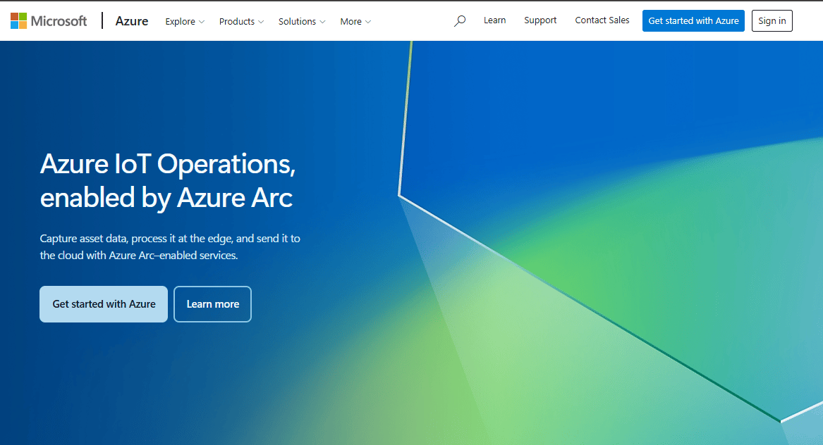This screenshot has height=445, width=823.
Task: Open the Solutions dropdown menu
Action: click(302, 22)
